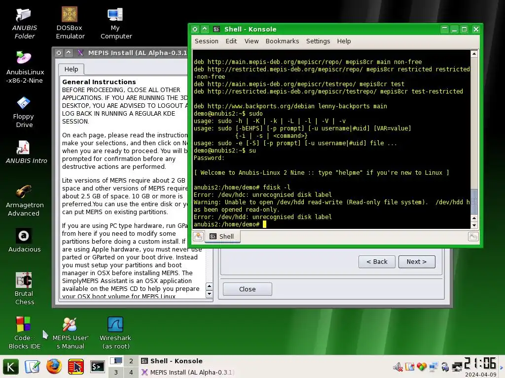Click the Close button in MEPIS Install

point(248,289)
